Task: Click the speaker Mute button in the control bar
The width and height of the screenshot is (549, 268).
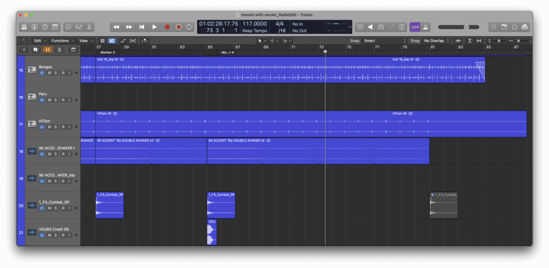Action: coord(370,27)
